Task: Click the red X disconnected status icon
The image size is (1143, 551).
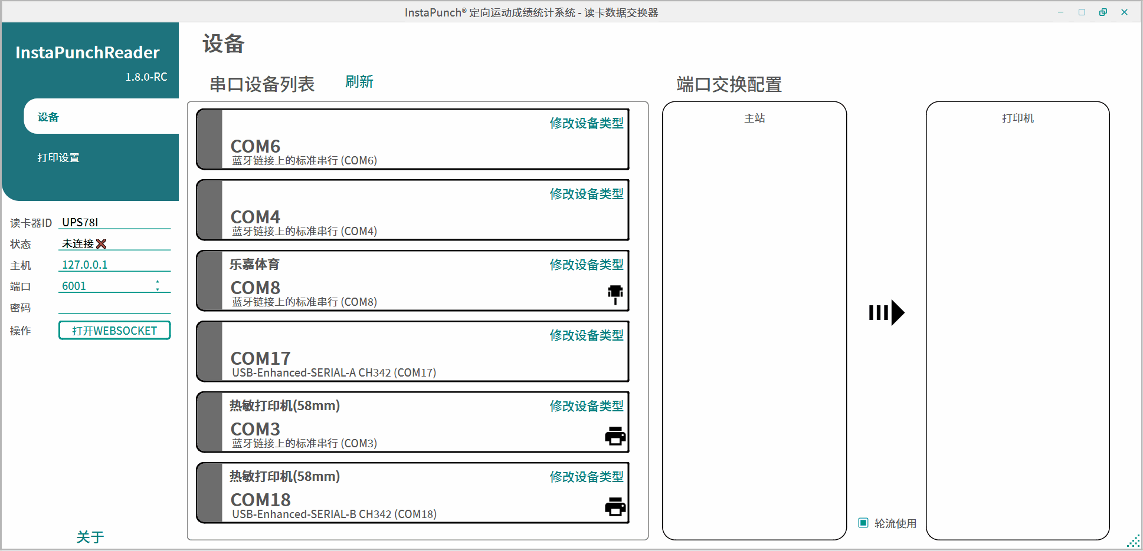Action: click(101, 244)
